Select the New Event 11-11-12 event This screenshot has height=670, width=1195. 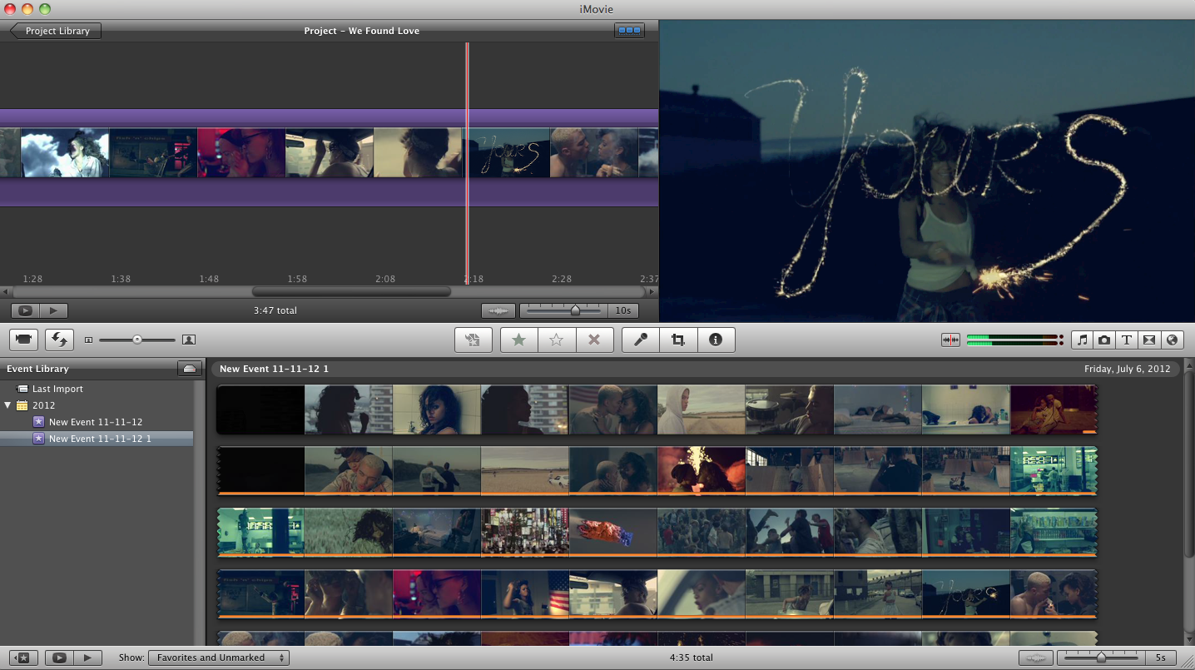point(96,422)
